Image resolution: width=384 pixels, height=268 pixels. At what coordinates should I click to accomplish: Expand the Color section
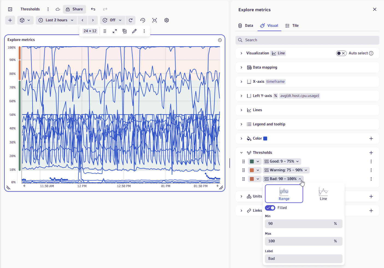point(241,139)
